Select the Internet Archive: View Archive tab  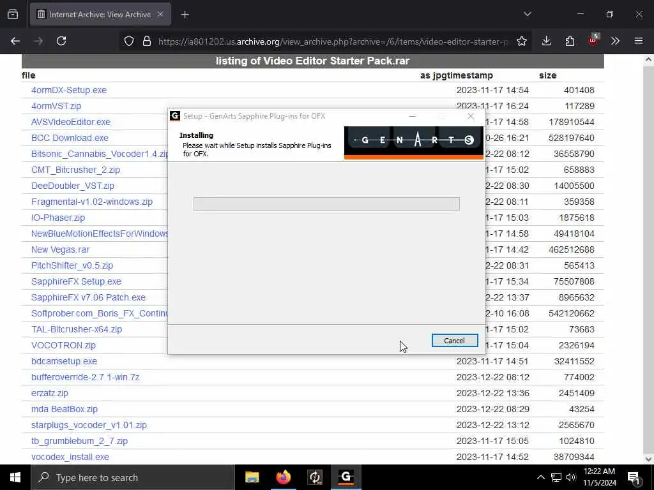[x=100, y=15]
